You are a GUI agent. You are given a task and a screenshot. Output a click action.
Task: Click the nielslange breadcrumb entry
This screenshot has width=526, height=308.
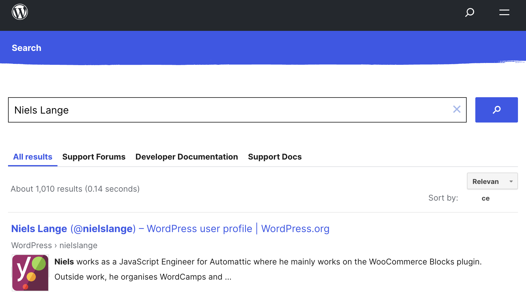[x=78, y=245]
